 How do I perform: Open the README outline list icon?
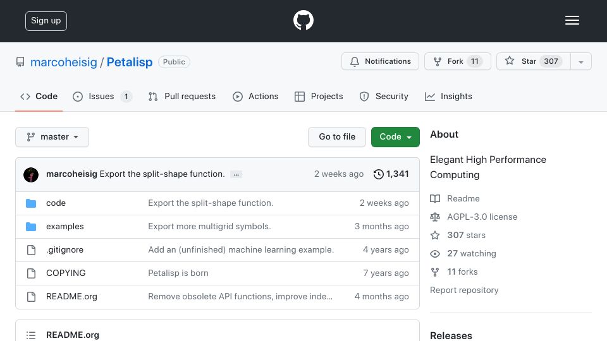[x=31, y=335]
